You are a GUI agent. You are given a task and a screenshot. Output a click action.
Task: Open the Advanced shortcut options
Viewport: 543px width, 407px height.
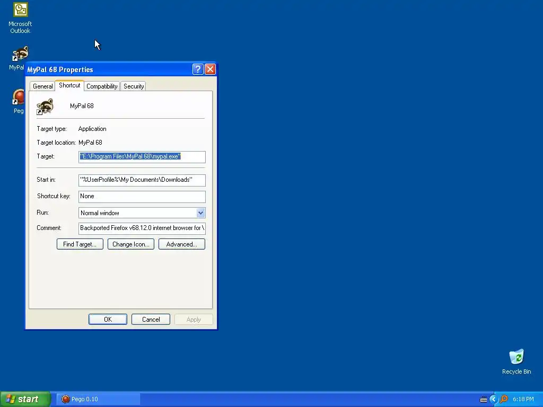pos(182,244)
